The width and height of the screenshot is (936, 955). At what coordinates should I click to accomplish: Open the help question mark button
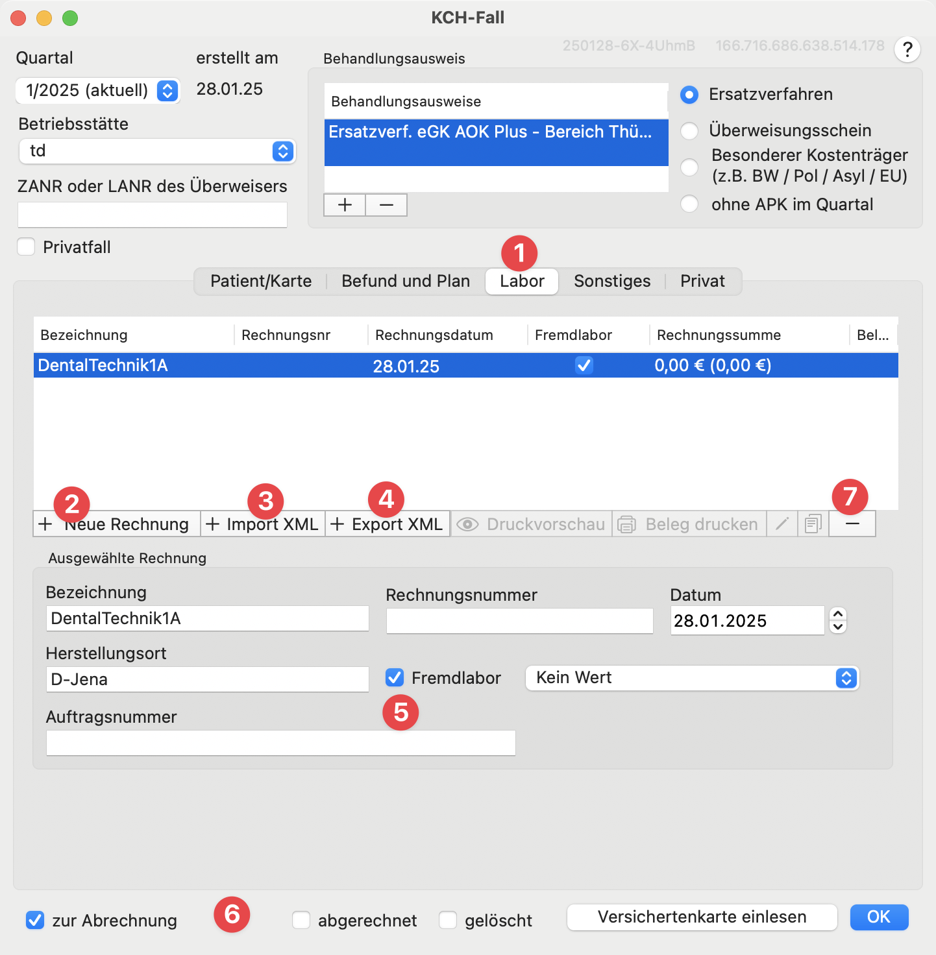point(907,49)
